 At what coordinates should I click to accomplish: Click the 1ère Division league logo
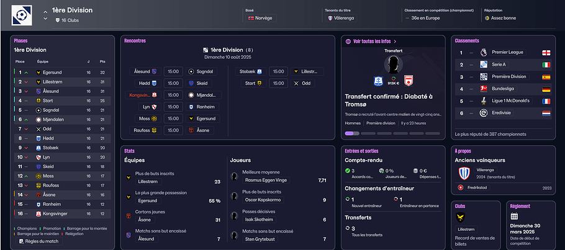23,15
